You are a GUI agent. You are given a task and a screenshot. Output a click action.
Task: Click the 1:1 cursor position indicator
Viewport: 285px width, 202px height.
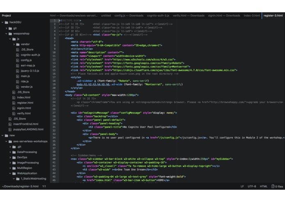(x=44, y=186)
